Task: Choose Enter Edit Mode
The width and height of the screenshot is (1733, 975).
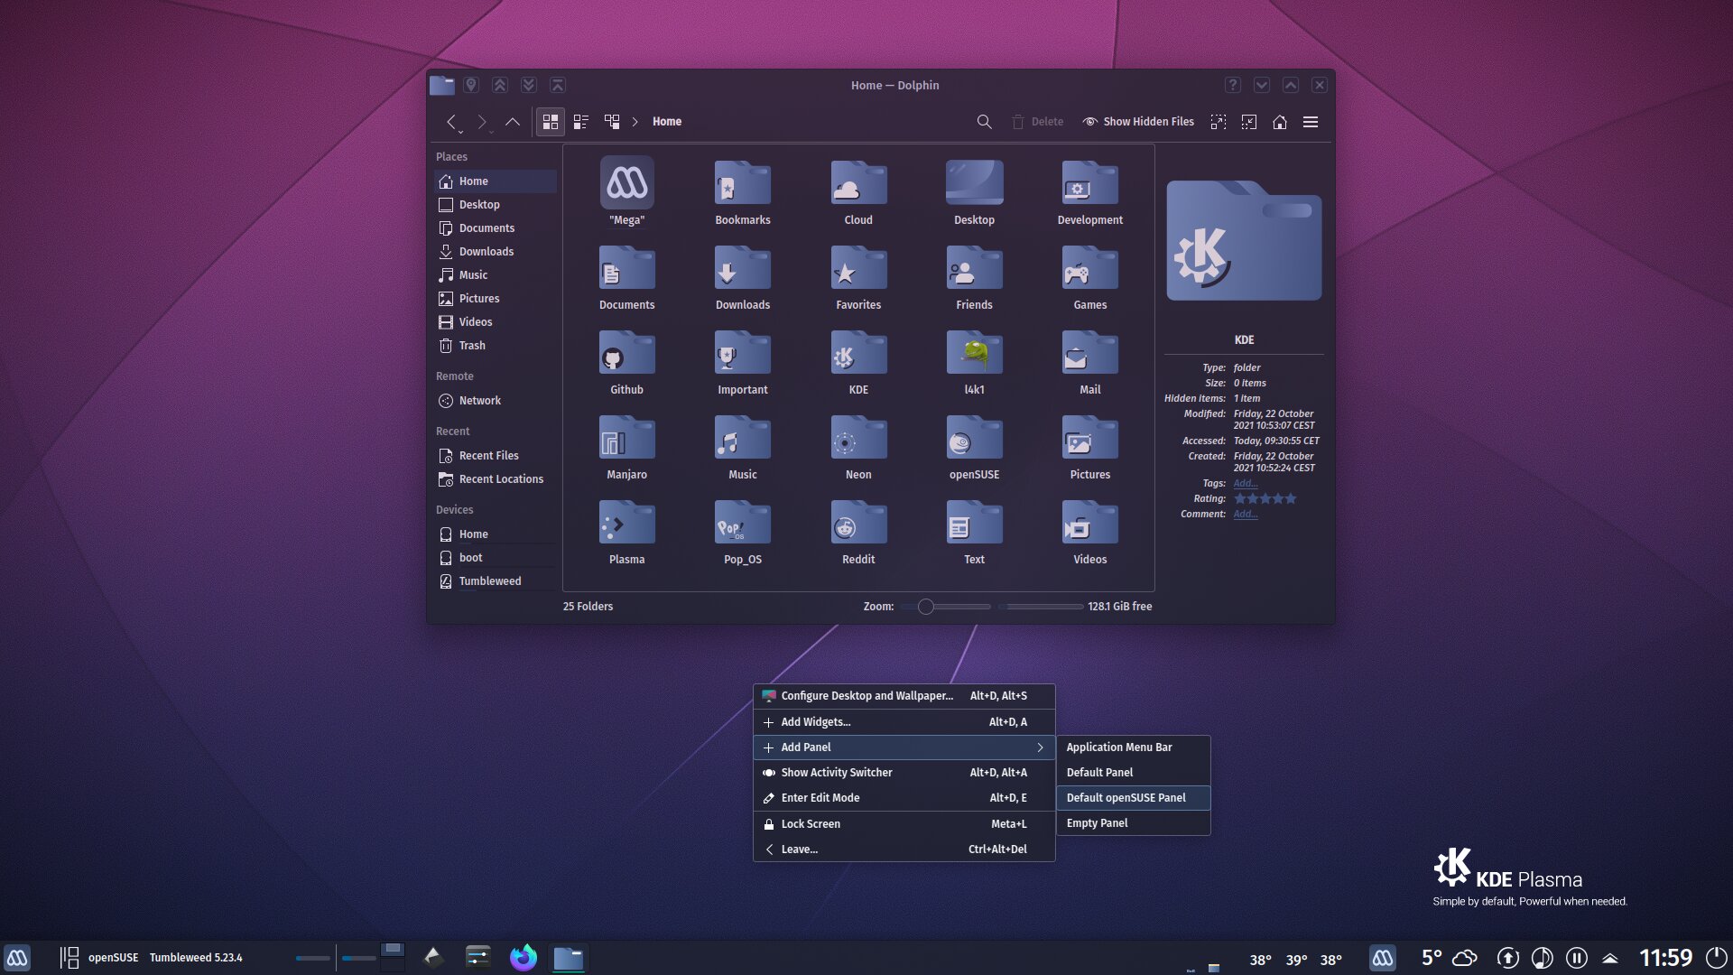Action: click(x=904, y=798)
